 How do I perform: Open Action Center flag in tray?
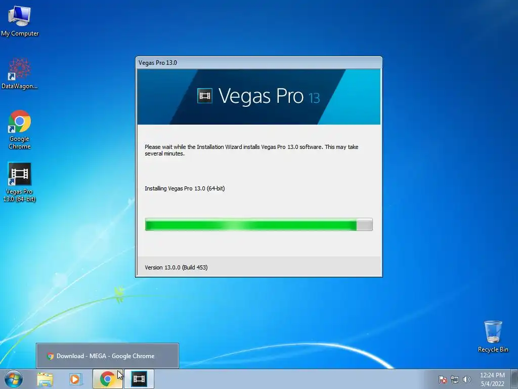pyautogui.click(x=443, y=379)
